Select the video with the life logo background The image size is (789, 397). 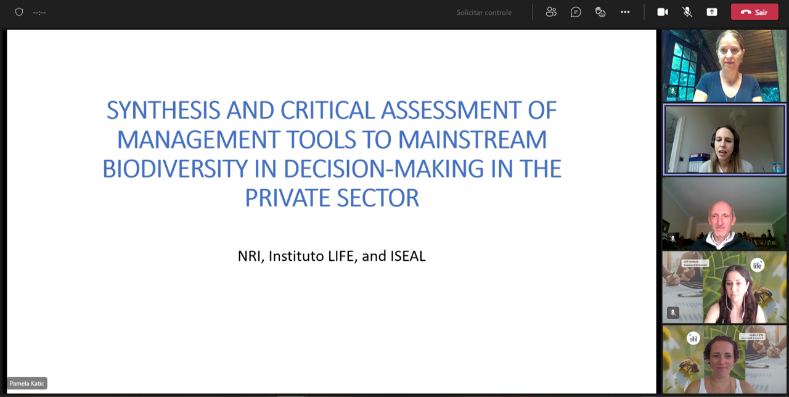coord(724,287)
